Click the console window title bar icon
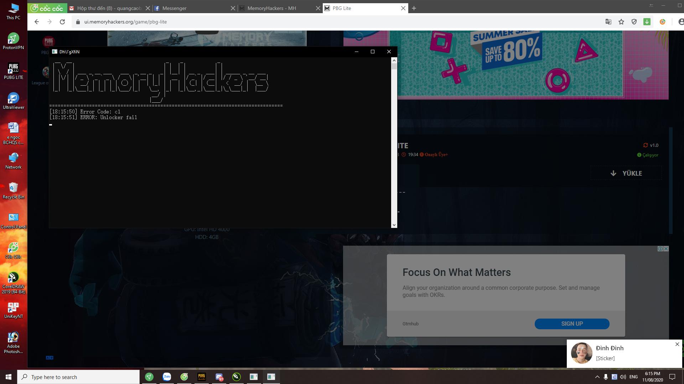 55,52
